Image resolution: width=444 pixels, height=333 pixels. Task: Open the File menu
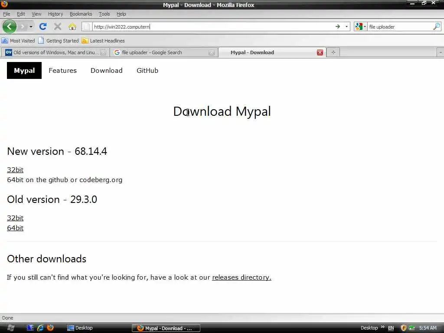[7, 14]
